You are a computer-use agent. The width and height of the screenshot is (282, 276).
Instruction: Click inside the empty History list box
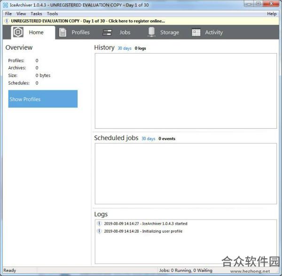click(x=186, y=91)
